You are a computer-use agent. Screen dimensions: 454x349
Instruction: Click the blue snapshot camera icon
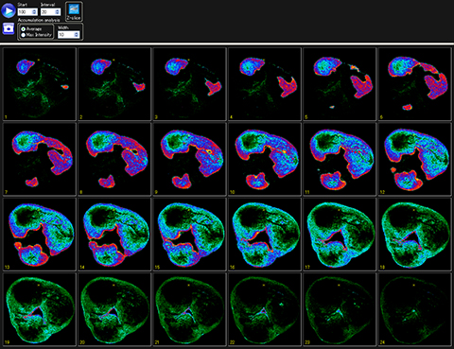point(9,28)
